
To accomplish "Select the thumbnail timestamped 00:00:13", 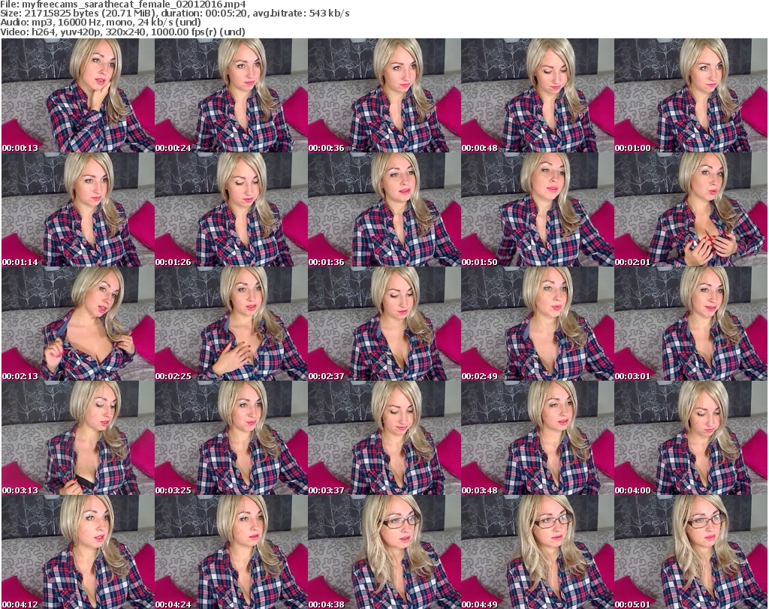I will (78, 95).
